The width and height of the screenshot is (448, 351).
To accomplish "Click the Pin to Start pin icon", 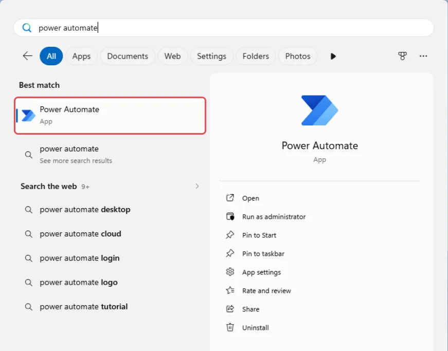I will point(230,235).
